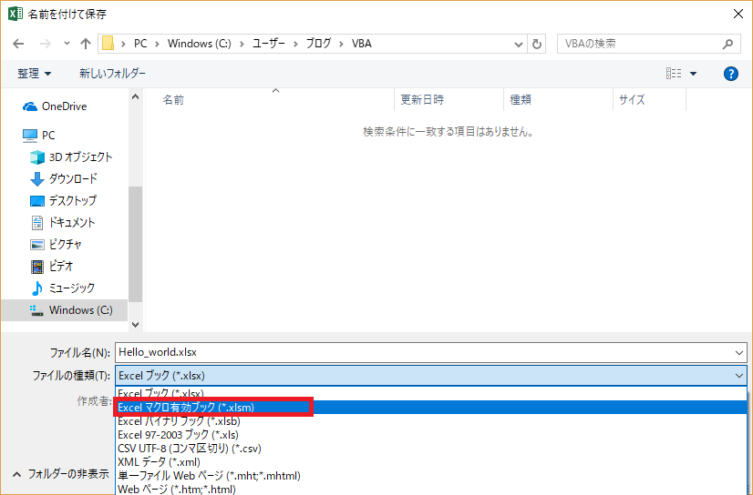Choose 単一ファイル Web ページ option

(x=431, y=476)
